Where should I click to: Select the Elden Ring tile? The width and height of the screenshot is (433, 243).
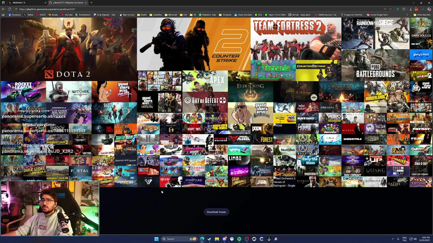tap(250, 91)
